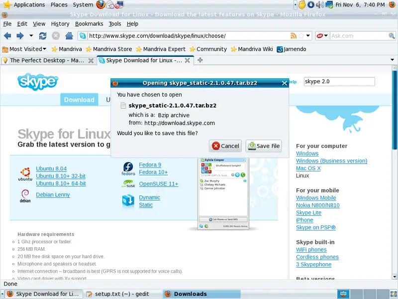
Task: Expand the Most Visited bookmarks dropdown
Action: pos(45,49)
